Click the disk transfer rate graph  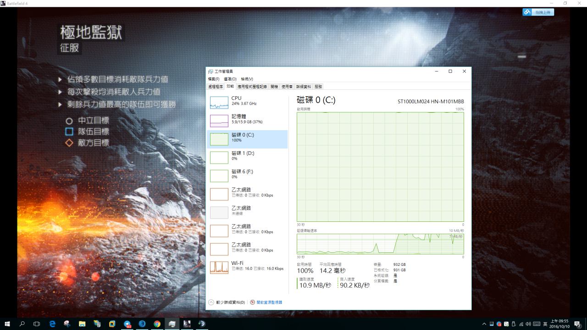click(x=380, y=244)
